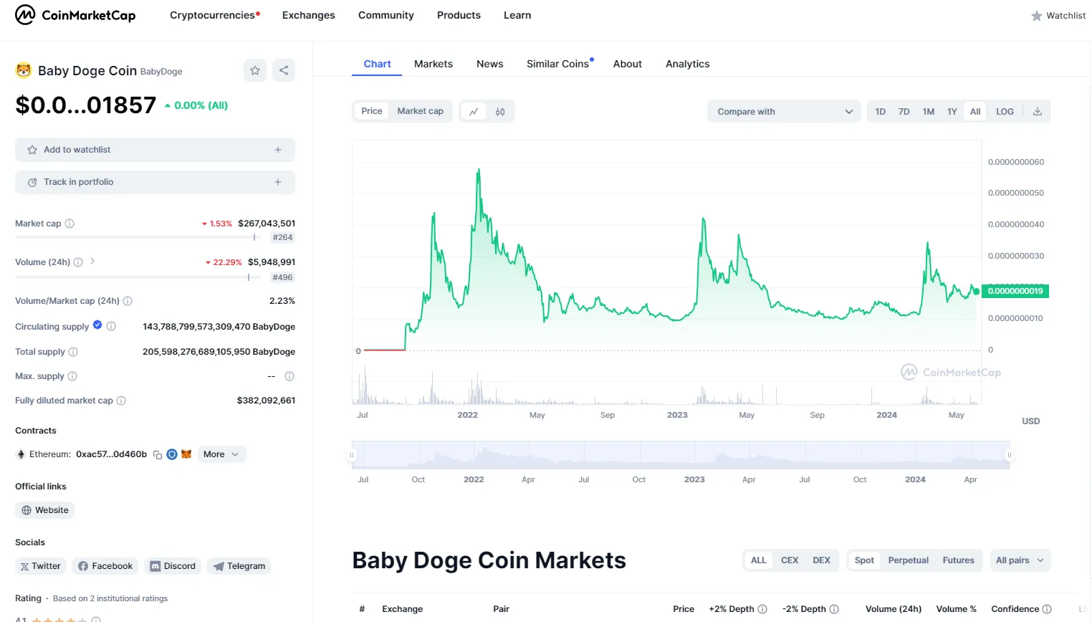This screenshot has width=1092, height=622.
Task: Expand the More contracts dropdown
Action: (221, 454)
